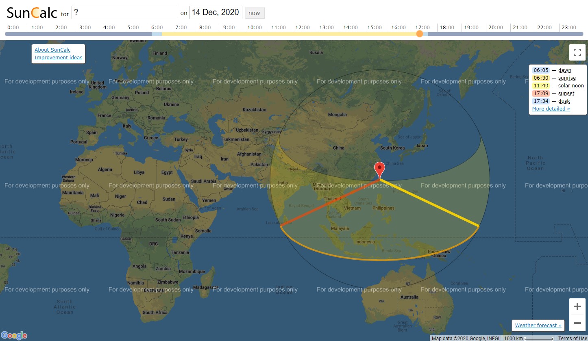This screenshot has width=588, height=341.
Task: Click the Russia label on the map
Action: click(316, 52)
